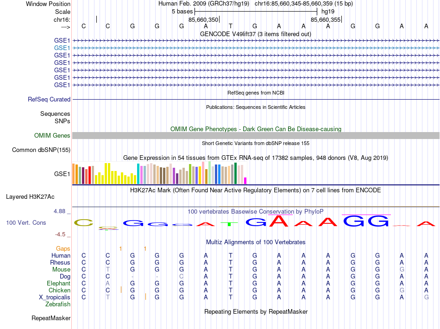This screenshot has width=440, height=329.
Task: Click the Rhesus alignment row label
Action: [60, 262]
